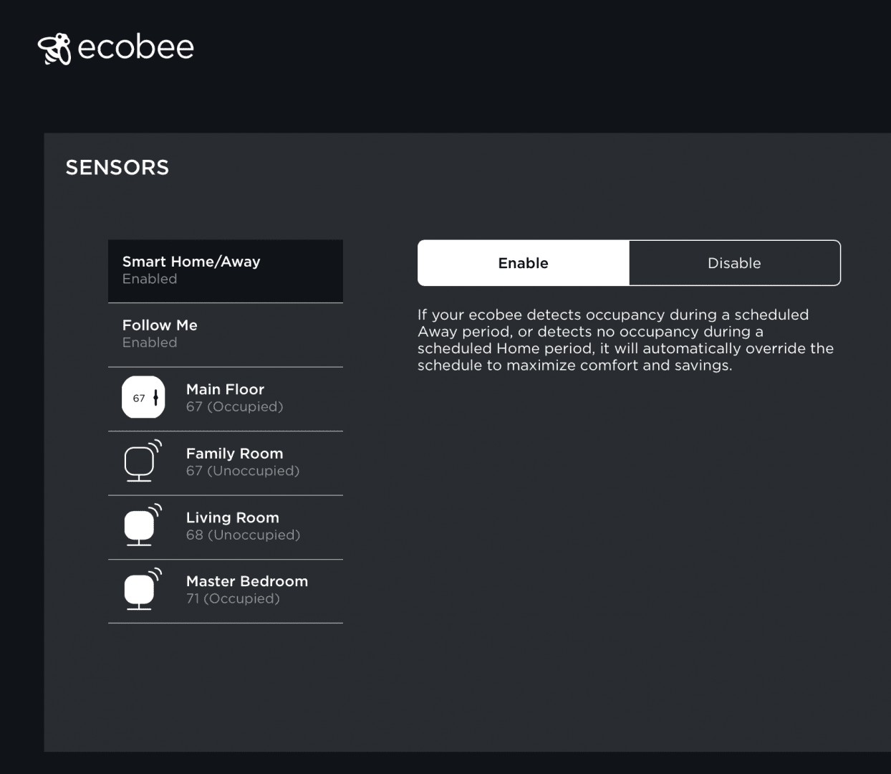
Task: Click the Smart Home/Away description paragraph
Action: pyautogui.click(x=626, y=340)
